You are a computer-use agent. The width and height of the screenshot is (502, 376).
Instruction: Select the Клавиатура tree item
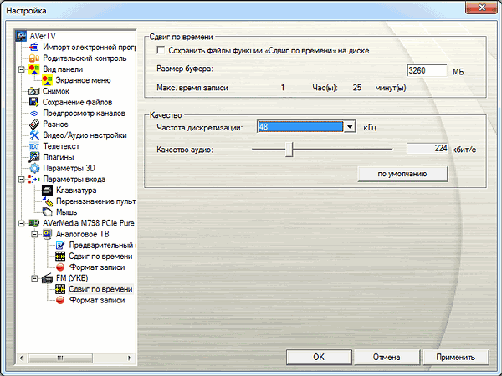(76, 191)
